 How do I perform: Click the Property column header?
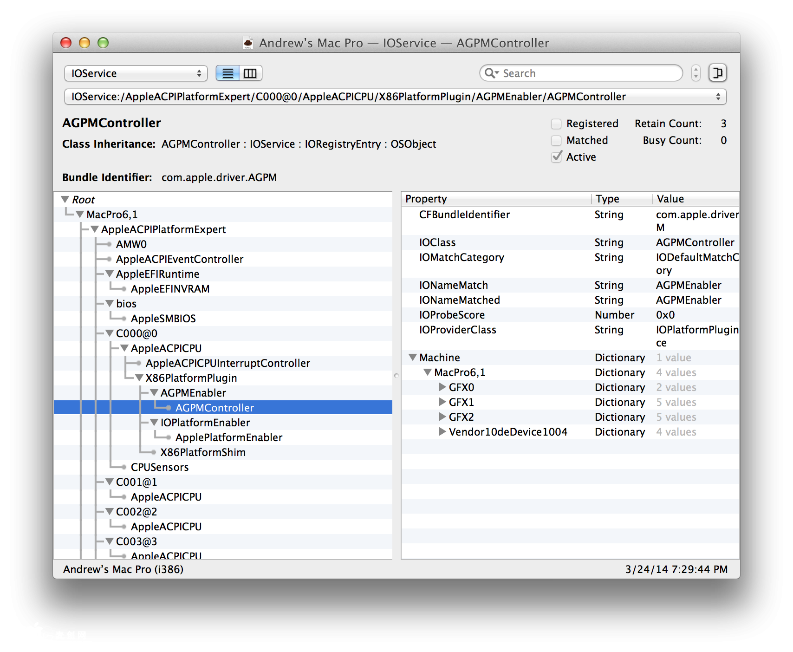click(x=495, y=199)
